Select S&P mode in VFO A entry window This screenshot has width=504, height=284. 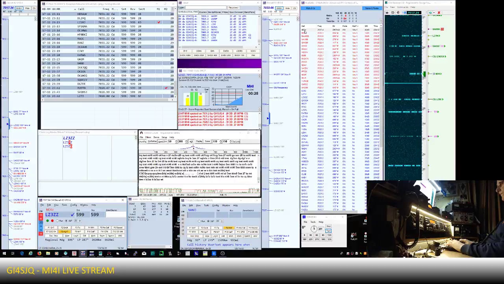(x=69, y=221)
